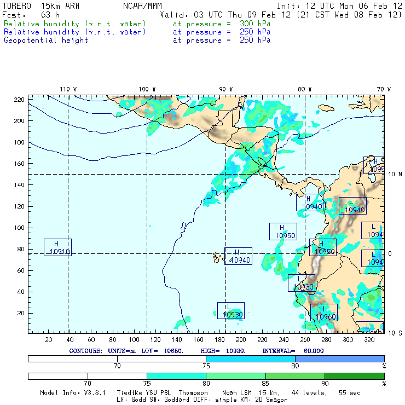Select the H 10960 high center label

click(x=323, y=313)
